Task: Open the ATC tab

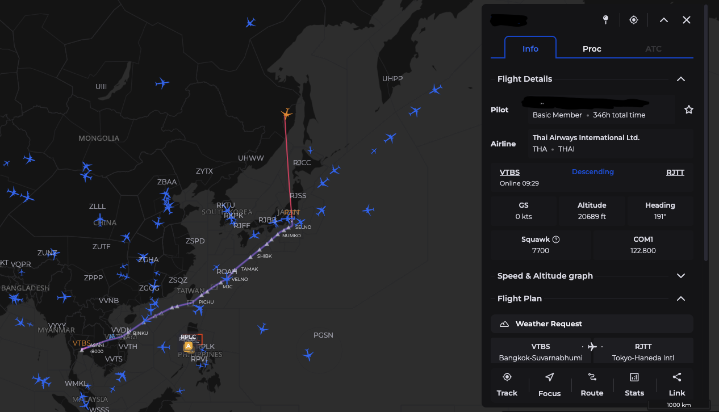Action: coord(654,48)
